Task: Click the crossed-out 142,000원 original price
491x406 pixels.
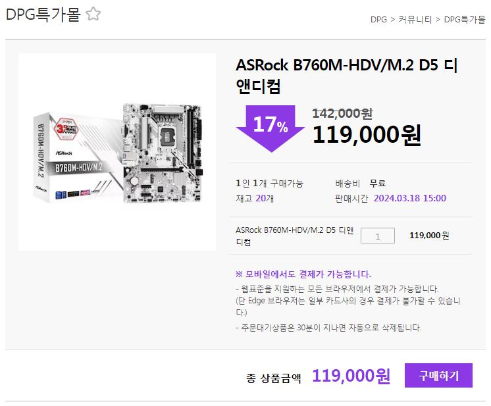Action: pos(342,113)
